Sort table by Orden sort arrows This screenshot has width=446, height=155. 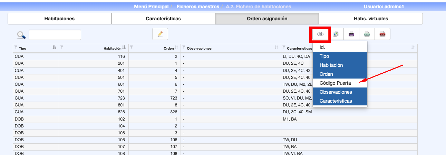(x=176, y=48)
